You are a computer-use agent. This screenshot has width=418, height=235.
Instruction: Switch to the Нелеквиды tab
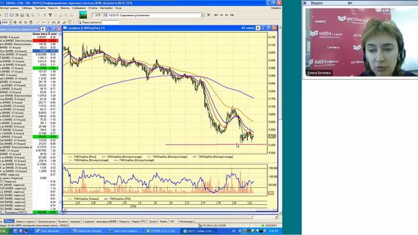pyautogui.click(x=186, y=221)
